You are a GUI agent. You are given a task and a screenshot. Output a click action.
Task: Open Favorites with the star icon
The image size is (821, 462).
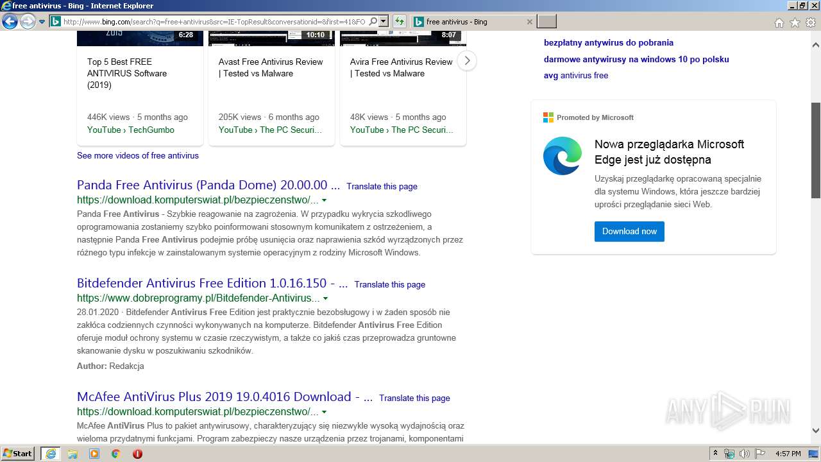pyautogui.click(x=795, y=22)
